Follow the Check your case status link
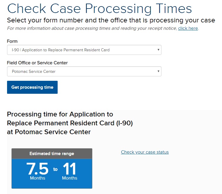Screen dimensions: 222x194 click(145, 152)
